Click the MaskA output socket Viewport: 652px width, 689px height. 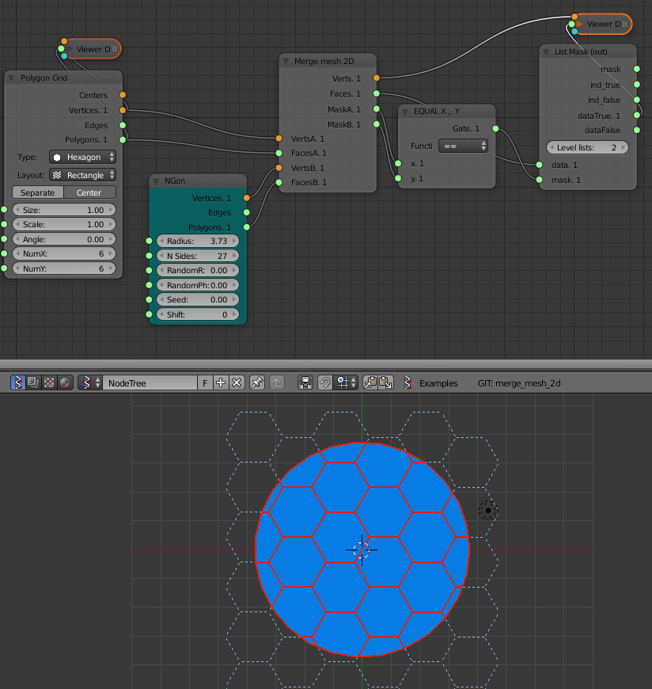[377, 109]
